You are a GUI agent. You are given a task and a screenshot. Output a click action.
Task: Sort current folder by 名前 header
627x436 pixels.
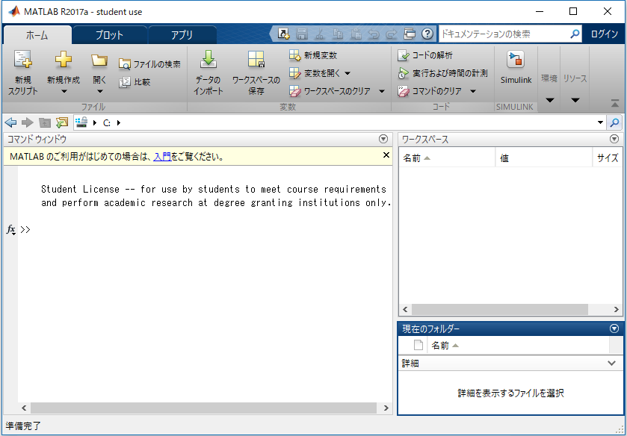518,345
